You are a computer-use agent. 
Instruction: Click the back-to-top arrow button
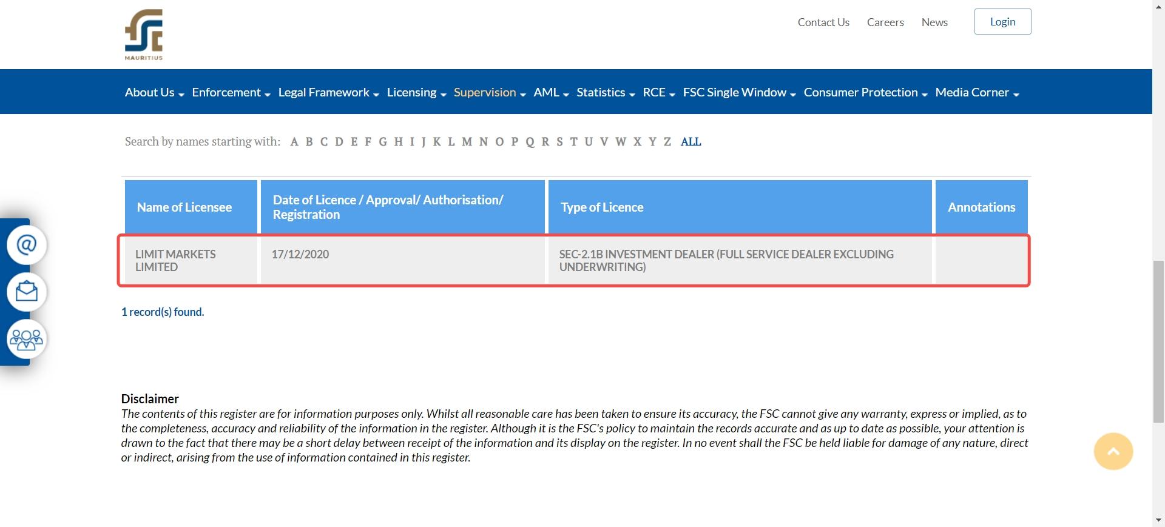tap(1113, 451)
